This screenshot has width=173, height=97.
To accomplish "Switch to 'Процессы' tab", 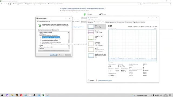I will pos(90,22).
